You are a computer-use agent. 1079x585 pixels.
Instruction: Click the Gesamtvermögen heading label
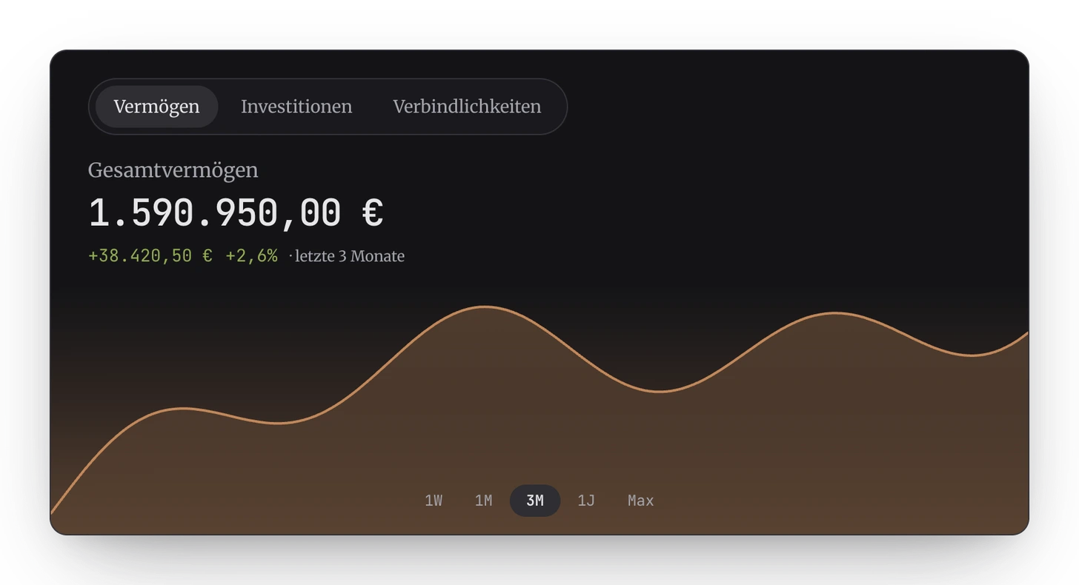pos(173,170)
